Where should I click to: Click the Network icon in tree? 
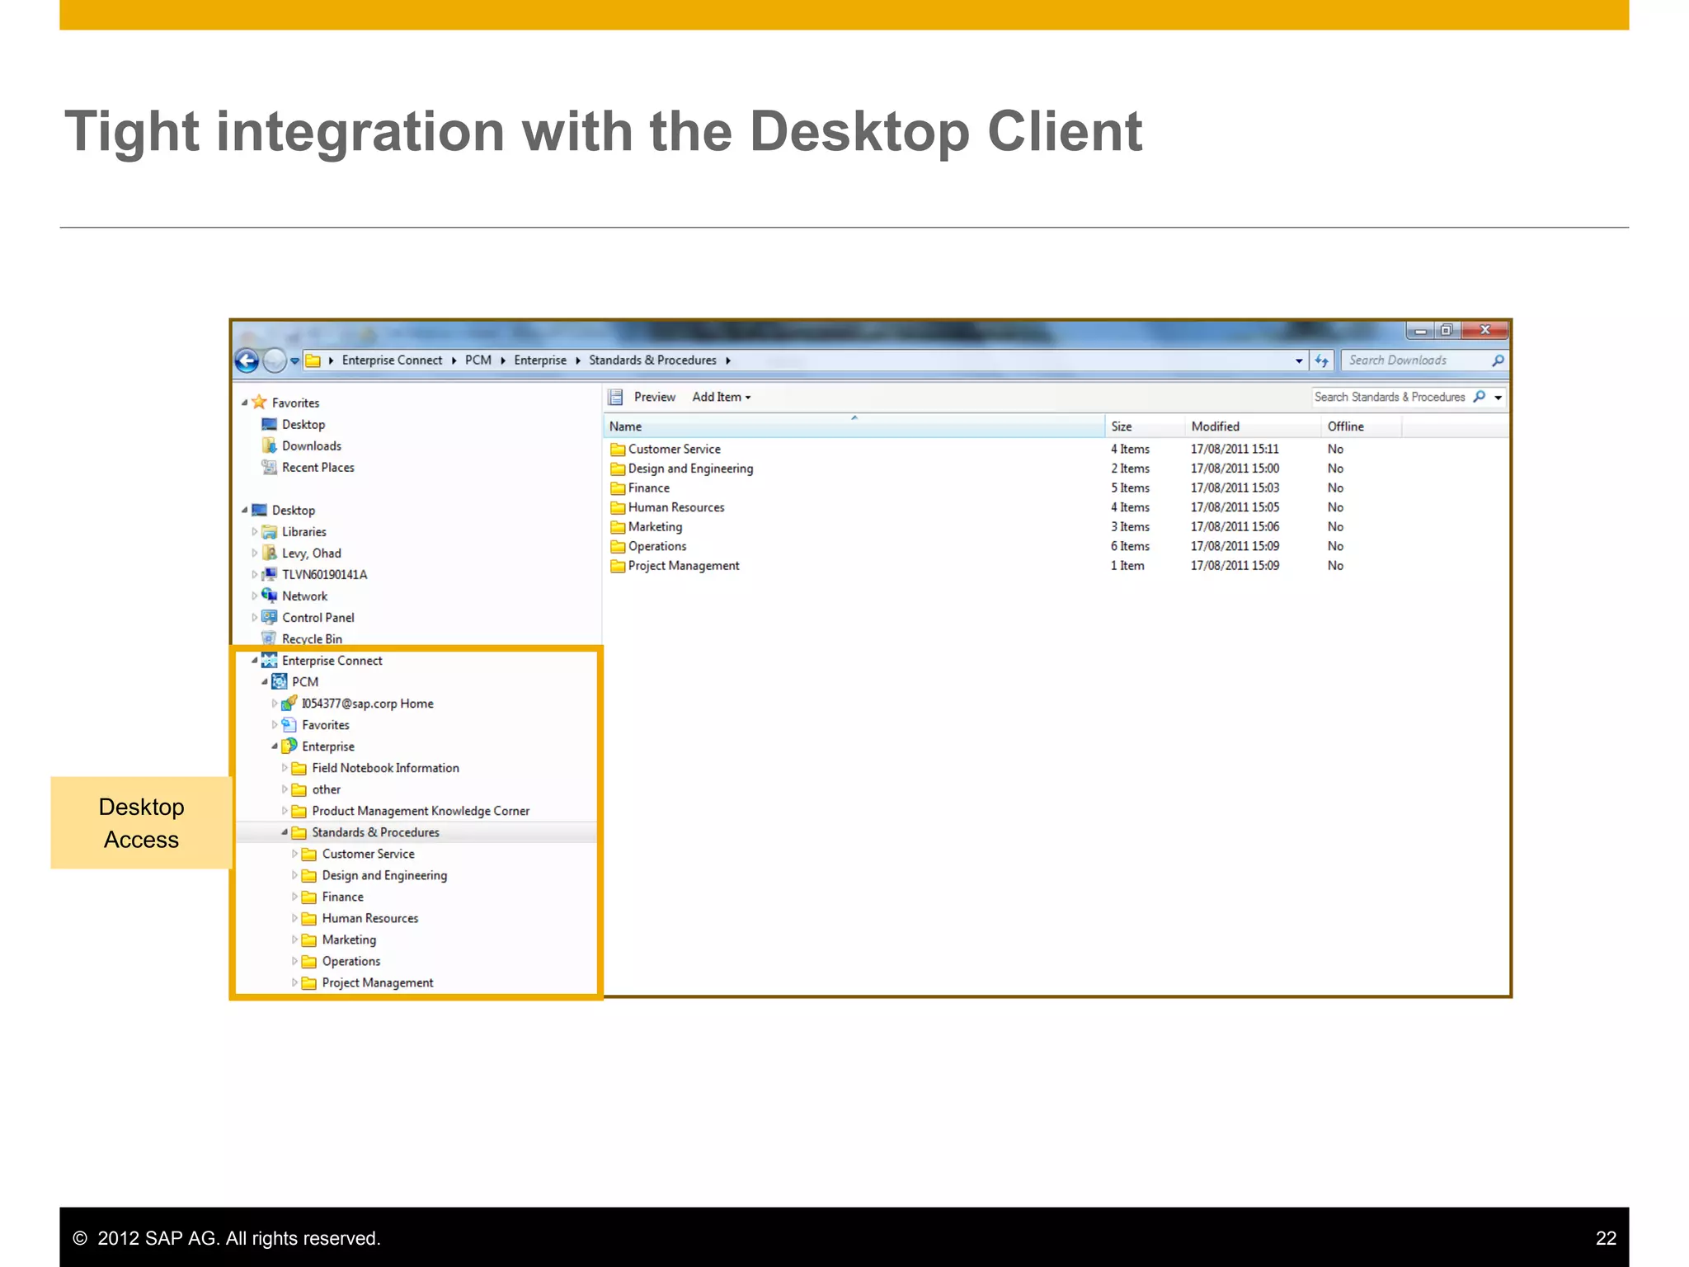[x=269, y=596]
